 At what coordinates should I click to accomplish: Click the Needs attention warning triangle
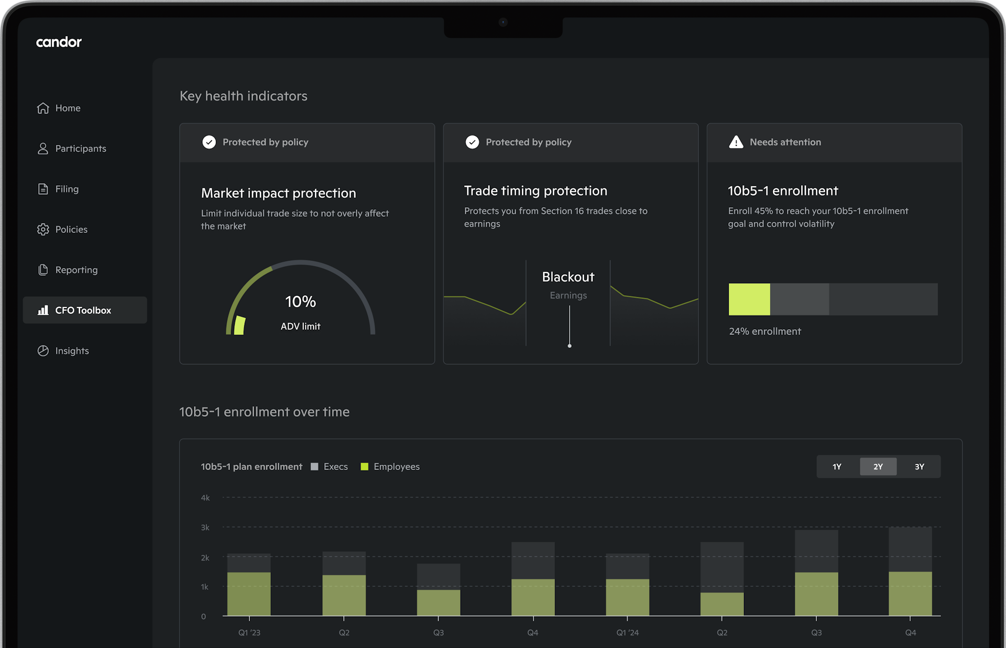coord(736,142)
